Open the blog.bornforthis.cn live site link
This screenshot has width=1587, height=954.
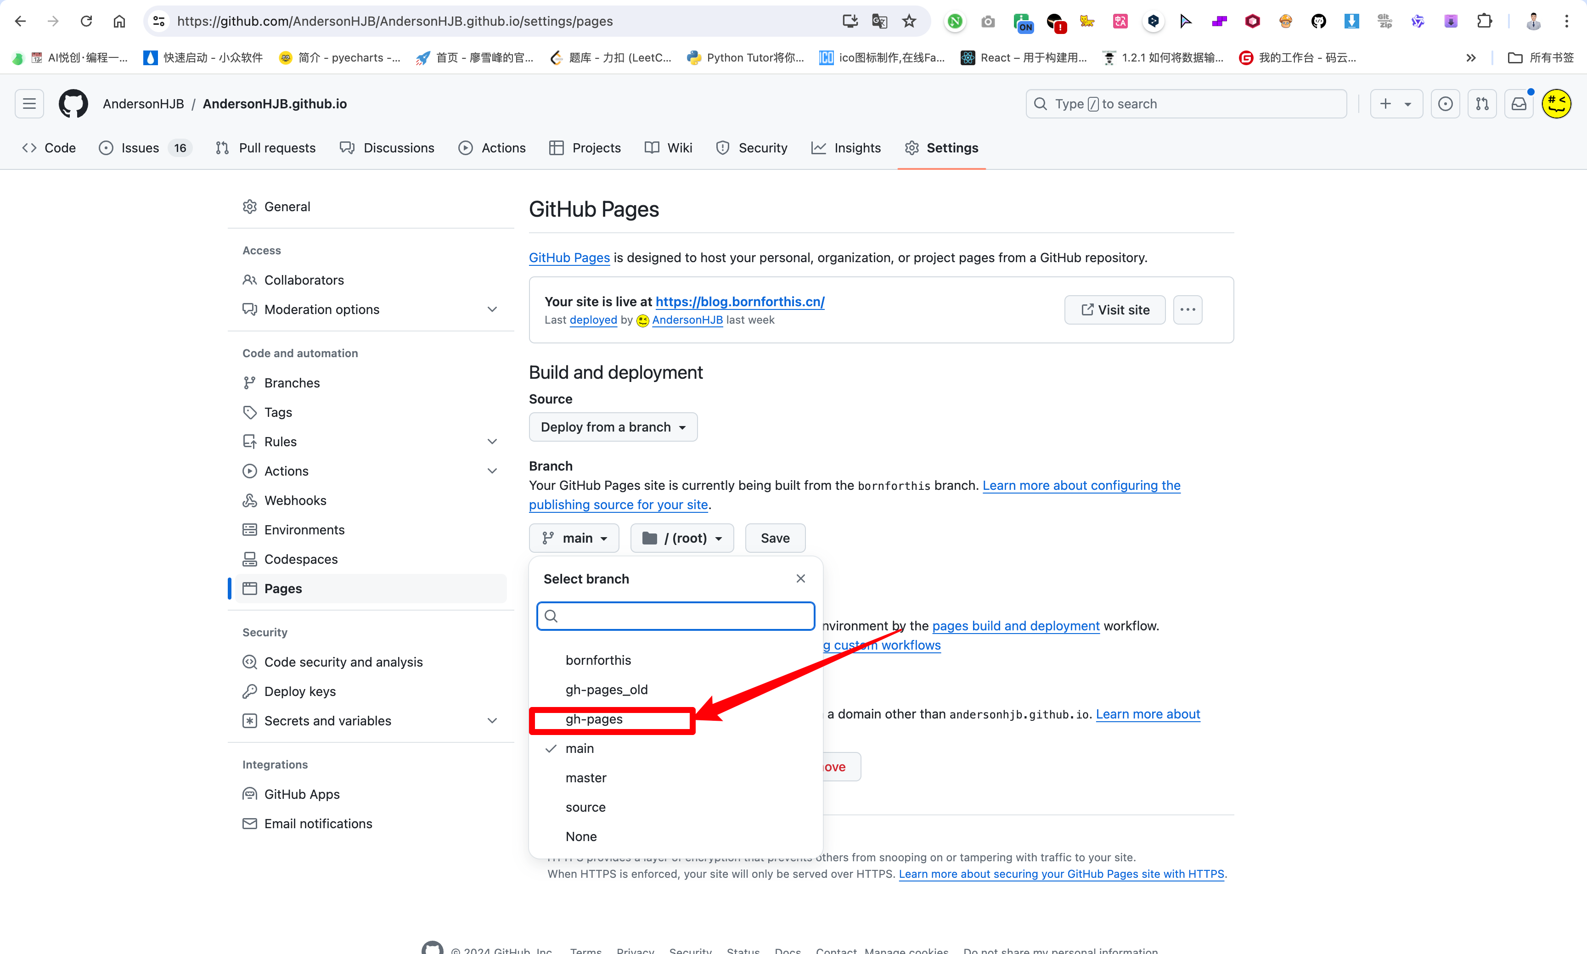click(x=740, y=302)
